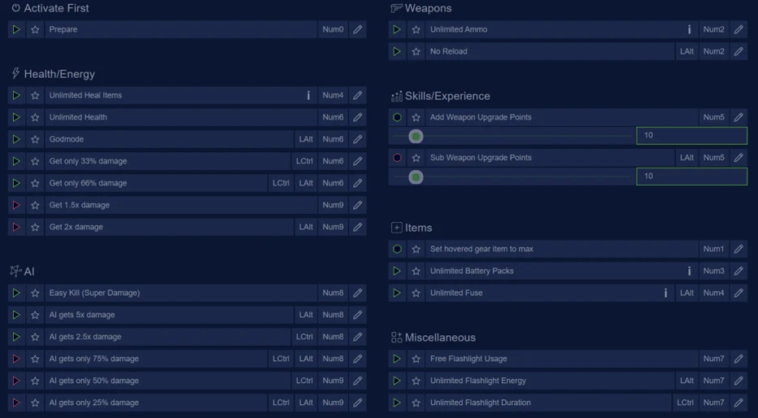Image resolution: width=758 pixels, height=418 pixels.
Task: Favorite the Unlimited Health cheat star
Action: tap(35, 117)
